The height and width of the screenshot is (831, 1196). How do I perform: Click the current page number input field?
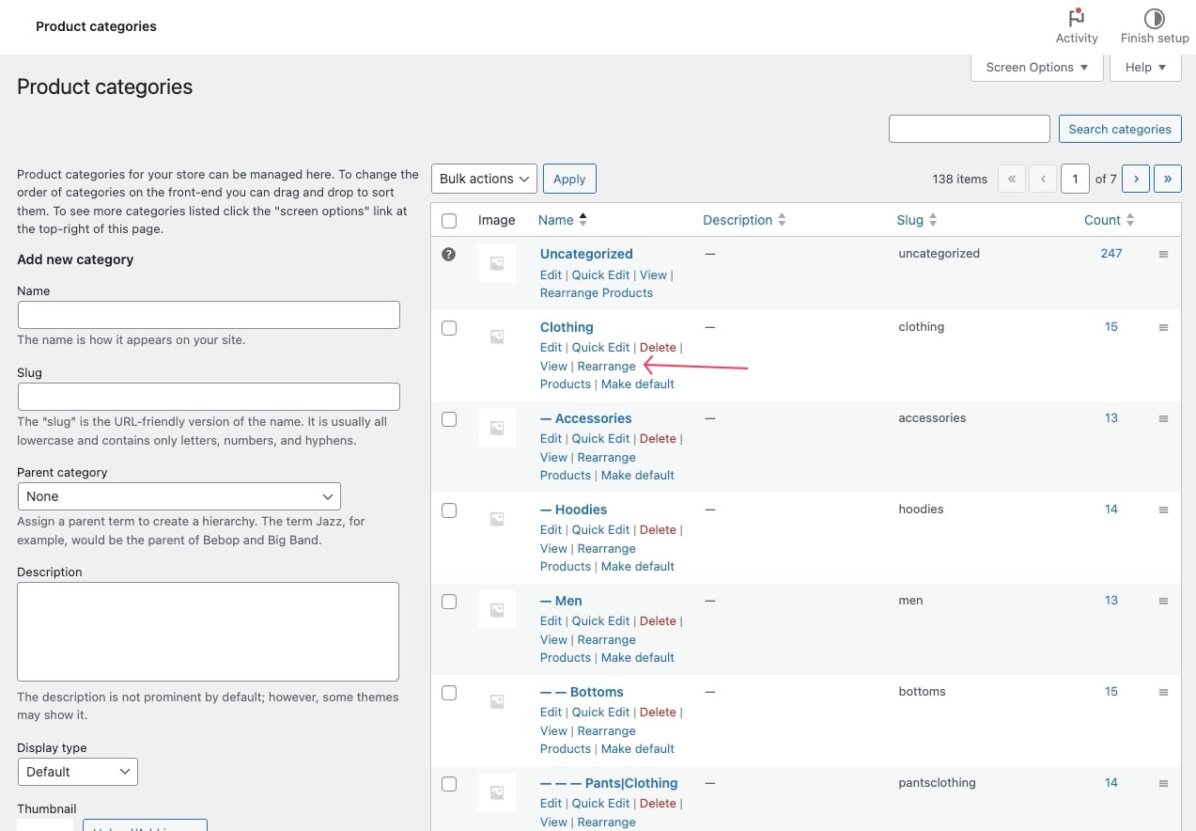(1075, 179)
